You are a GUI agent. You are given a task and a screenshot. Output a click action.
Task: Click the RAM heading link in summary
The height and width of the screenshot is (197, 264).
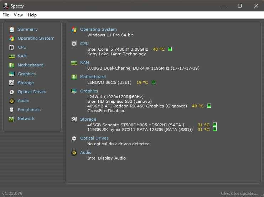(x=84, y=62)
